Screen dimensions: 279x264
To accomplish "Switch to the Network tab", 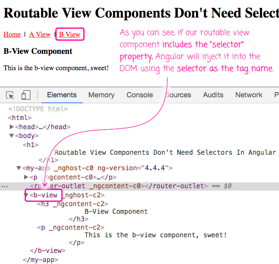I will 249,95.
